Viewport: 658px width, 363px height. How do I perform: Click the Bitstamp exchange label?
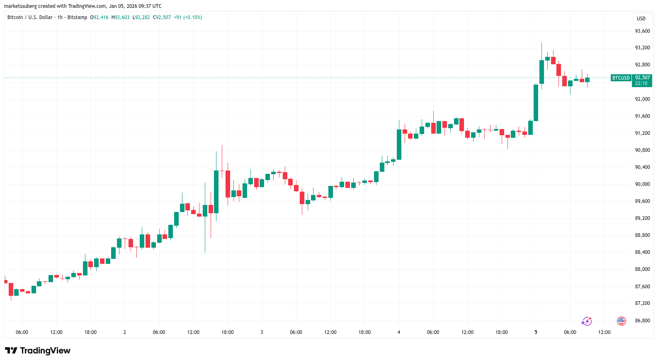77,17
